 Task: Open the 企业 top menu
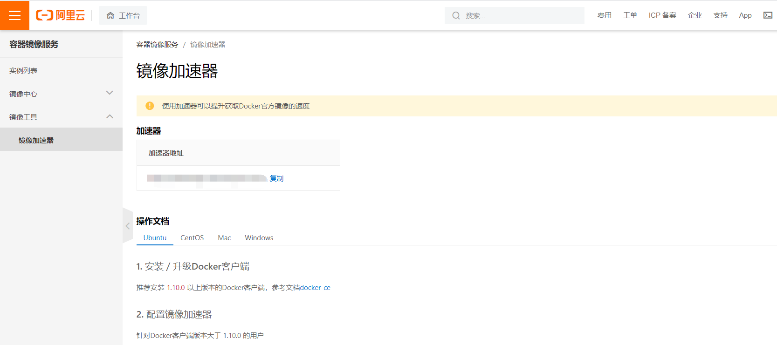coord(695,15)
